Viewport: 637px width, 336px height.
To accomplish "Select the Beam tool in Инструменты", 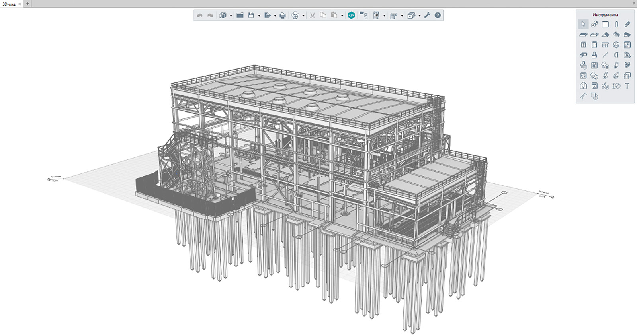I will [x=627, y=24].
